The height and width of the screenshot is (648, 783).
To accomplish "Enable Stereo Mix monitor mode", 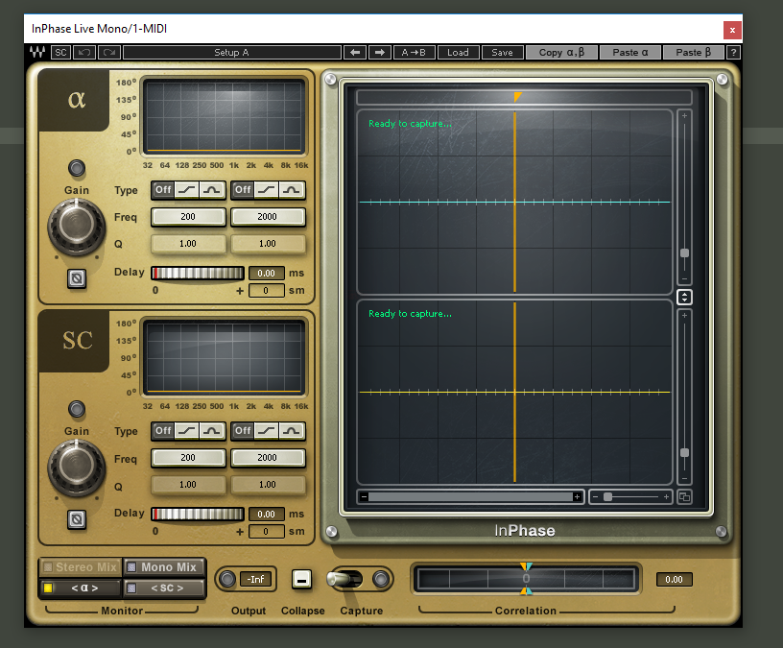I will pos(81,567).
